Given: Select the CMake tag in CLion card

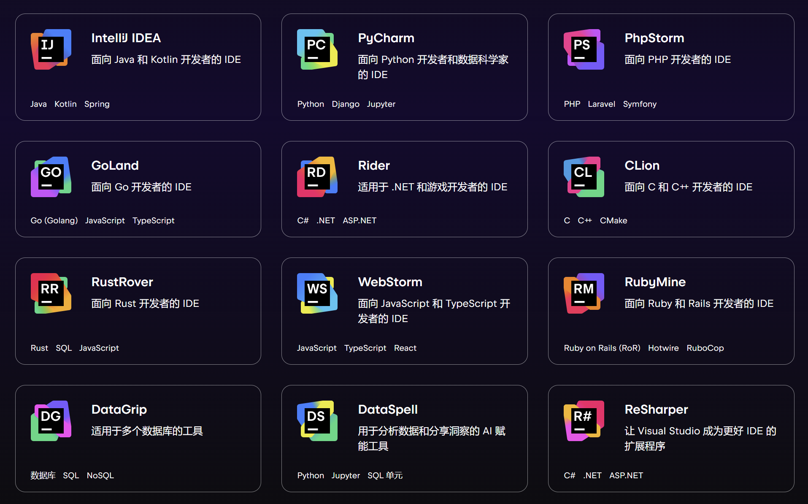Looking at the screenshot, I should click(x=613, y=220).
